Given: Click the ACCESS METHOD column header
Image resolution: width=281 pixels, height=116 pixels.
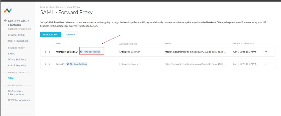Looking at the screenshot, I should click(126, 44).
